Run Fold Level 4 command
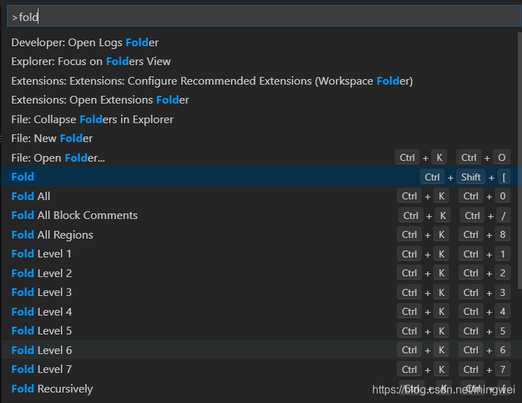The image size is (522, 403). [260, 311]
